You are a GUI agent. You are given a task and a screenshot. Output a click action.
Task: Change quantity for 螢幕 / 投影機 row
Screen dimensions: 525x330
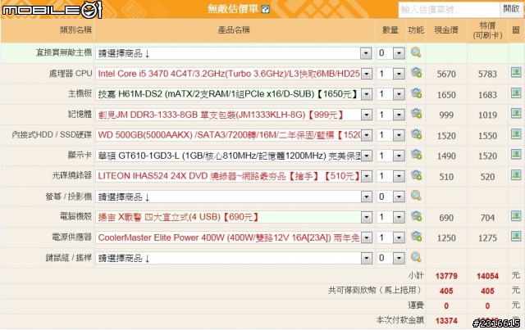(390, 197)
